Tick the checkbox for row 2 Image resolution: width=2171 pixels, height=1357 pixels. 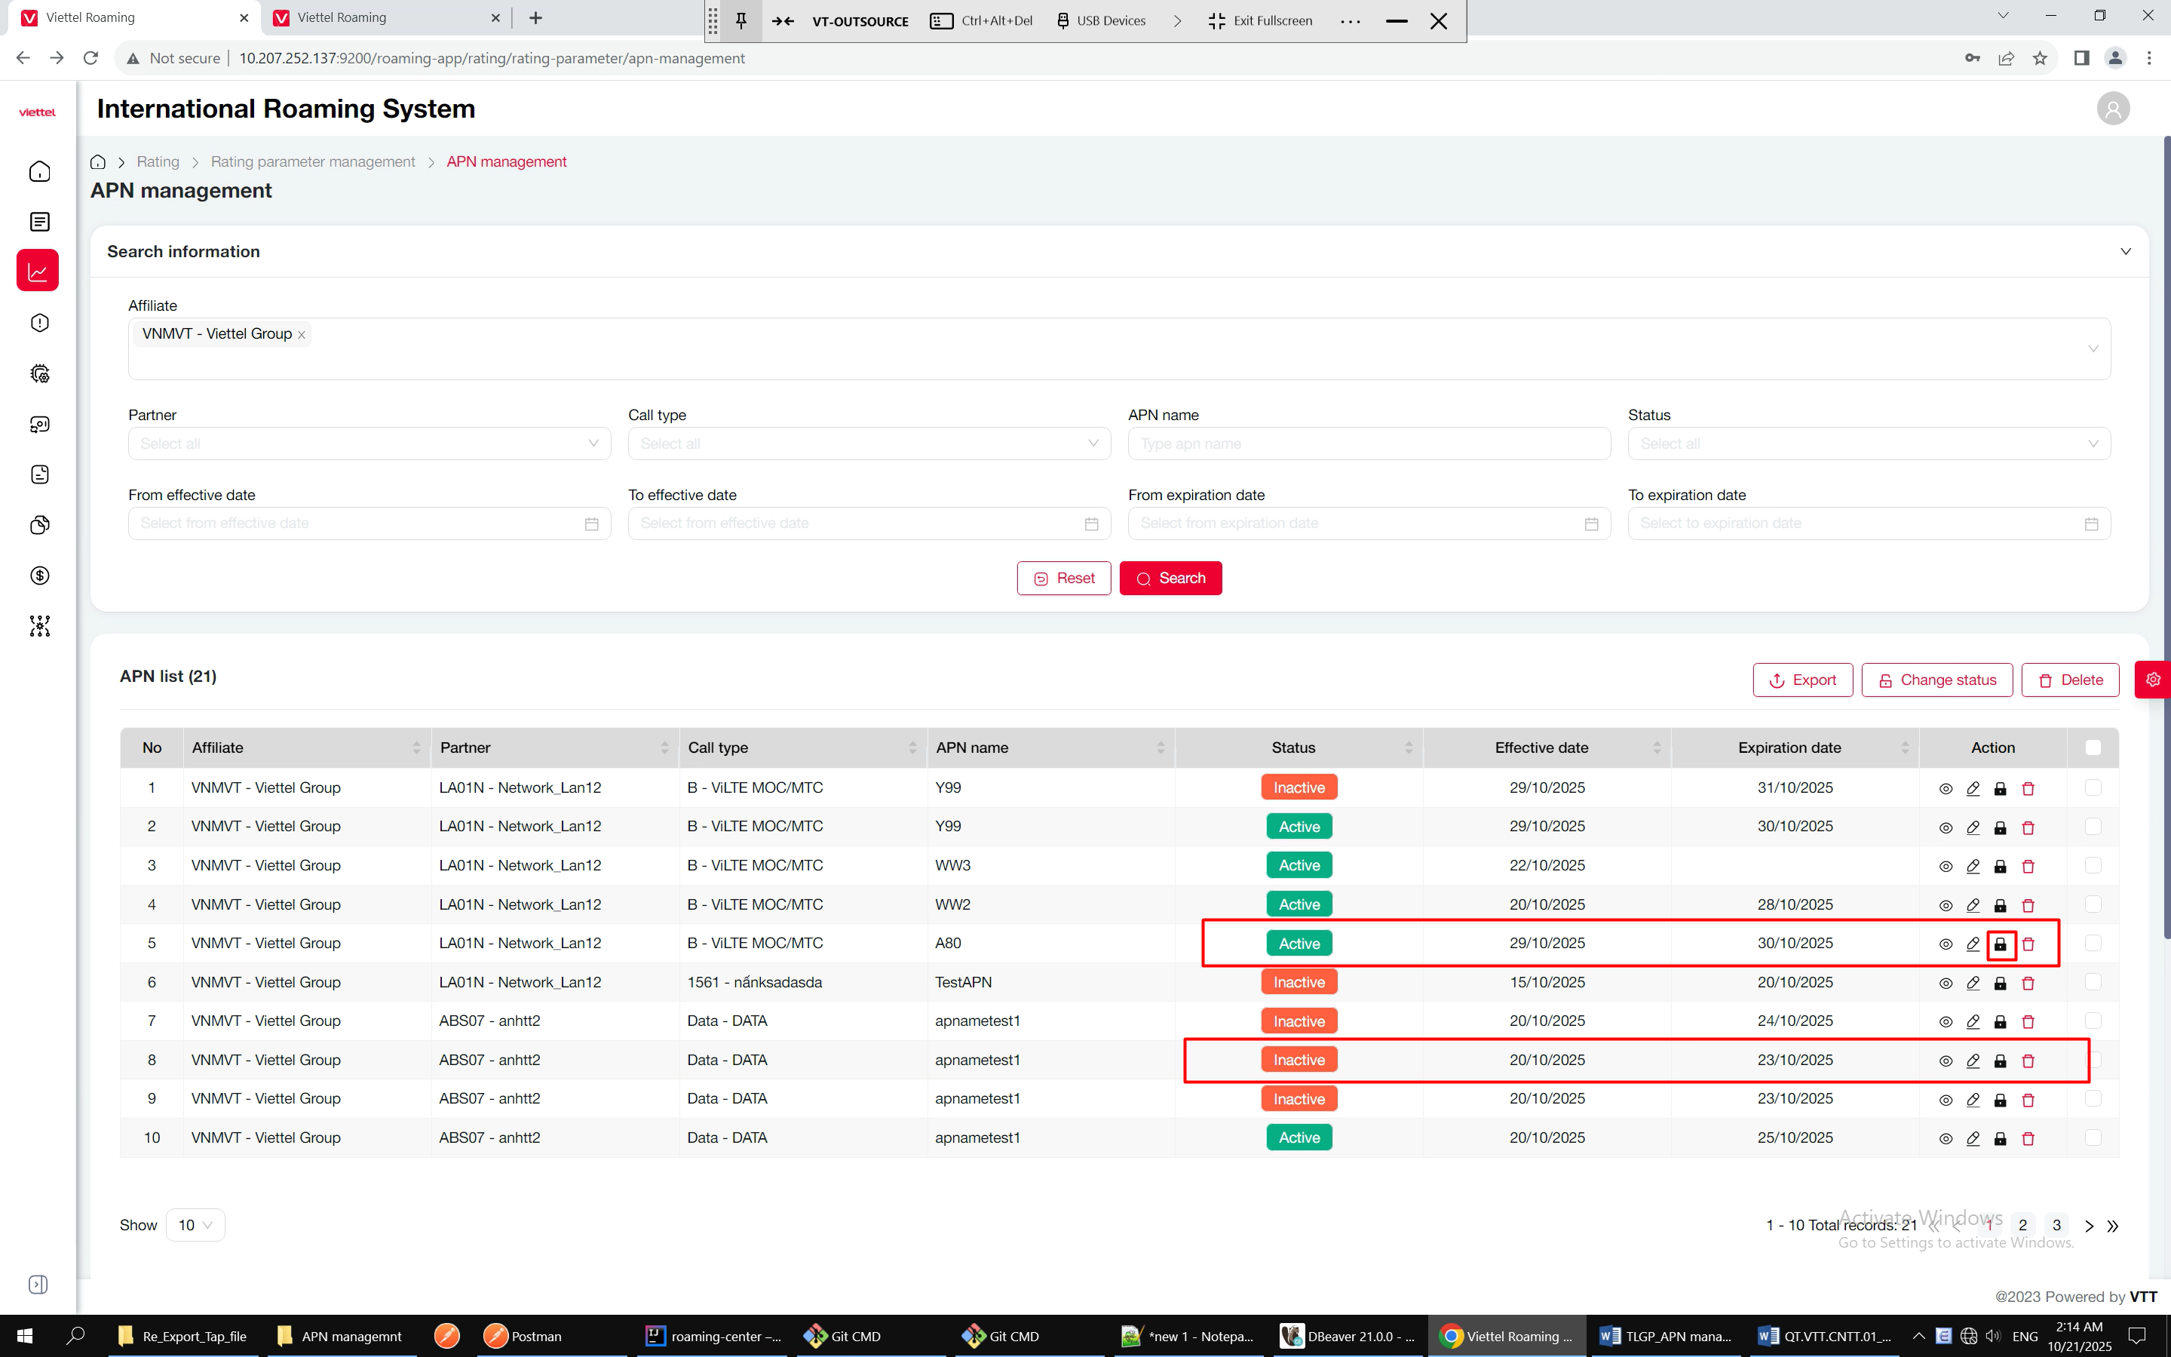click(2093, 826)
